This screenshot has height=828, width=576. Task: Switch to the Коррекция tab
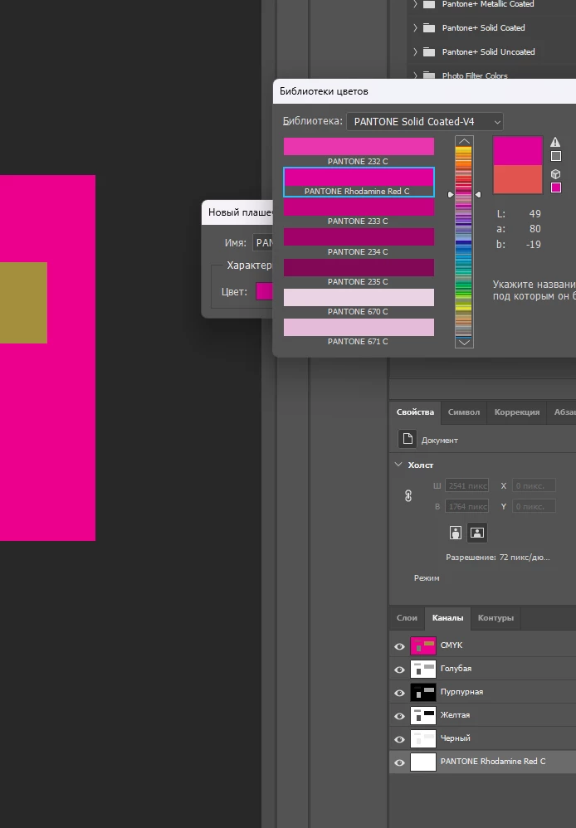[517, 412]
